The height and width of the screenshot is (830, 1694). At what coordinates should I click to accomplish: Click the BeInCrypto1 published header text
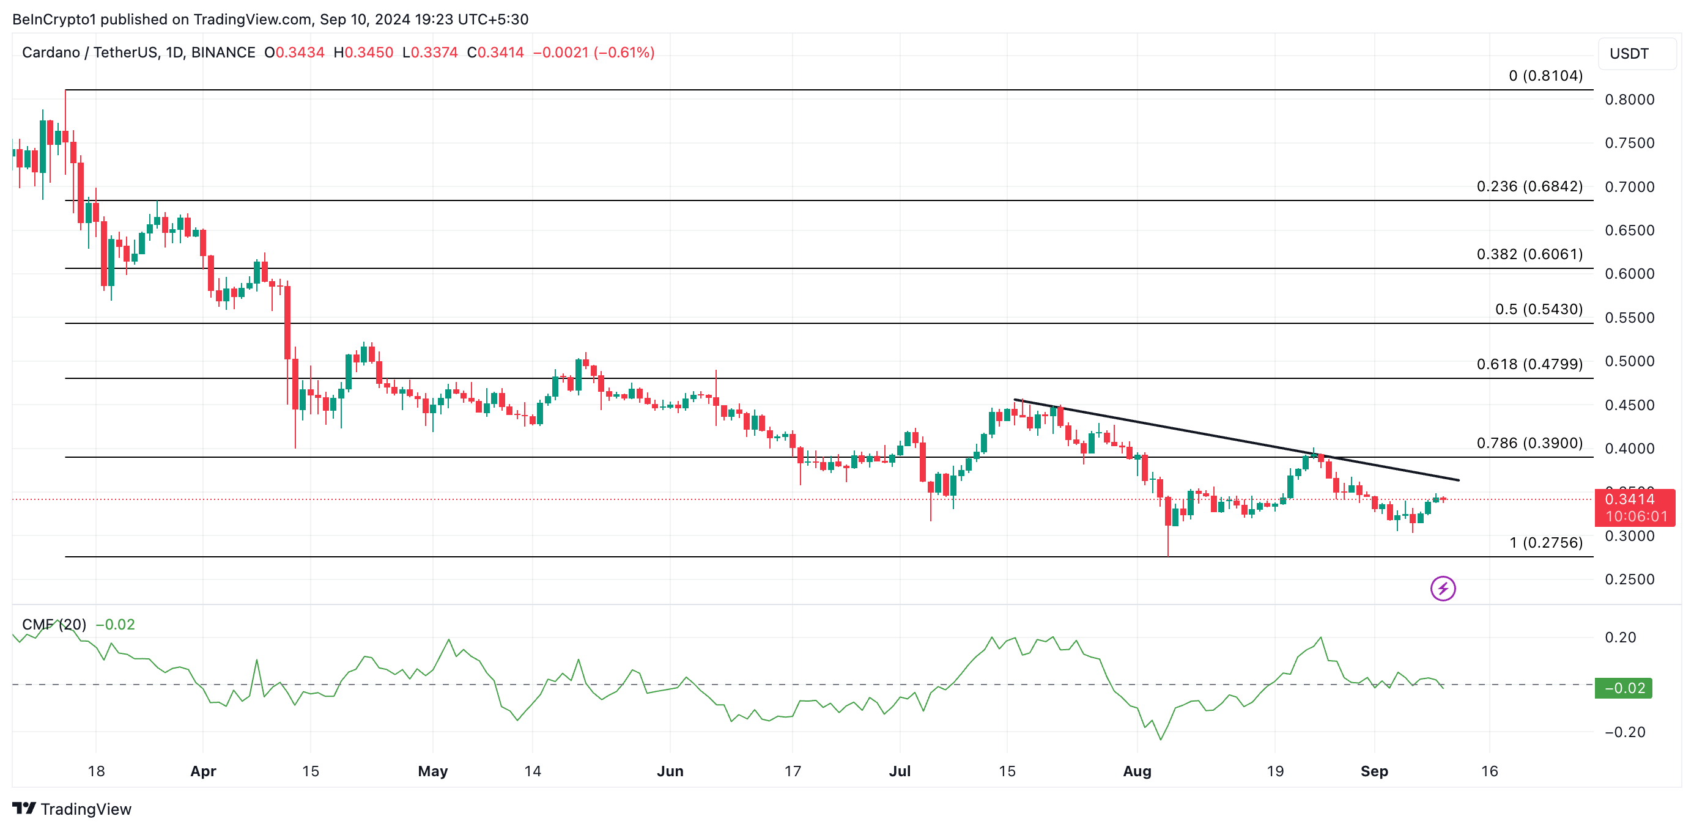click(x=270, y=19)
